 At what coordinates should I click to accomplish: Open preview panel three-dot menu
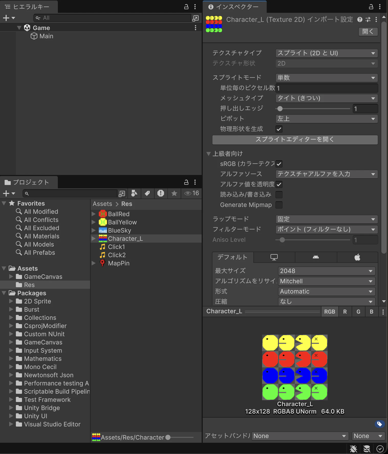[x=383, y=312]
